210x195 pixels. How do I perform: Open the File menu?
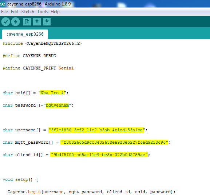(x=4, y=12)
